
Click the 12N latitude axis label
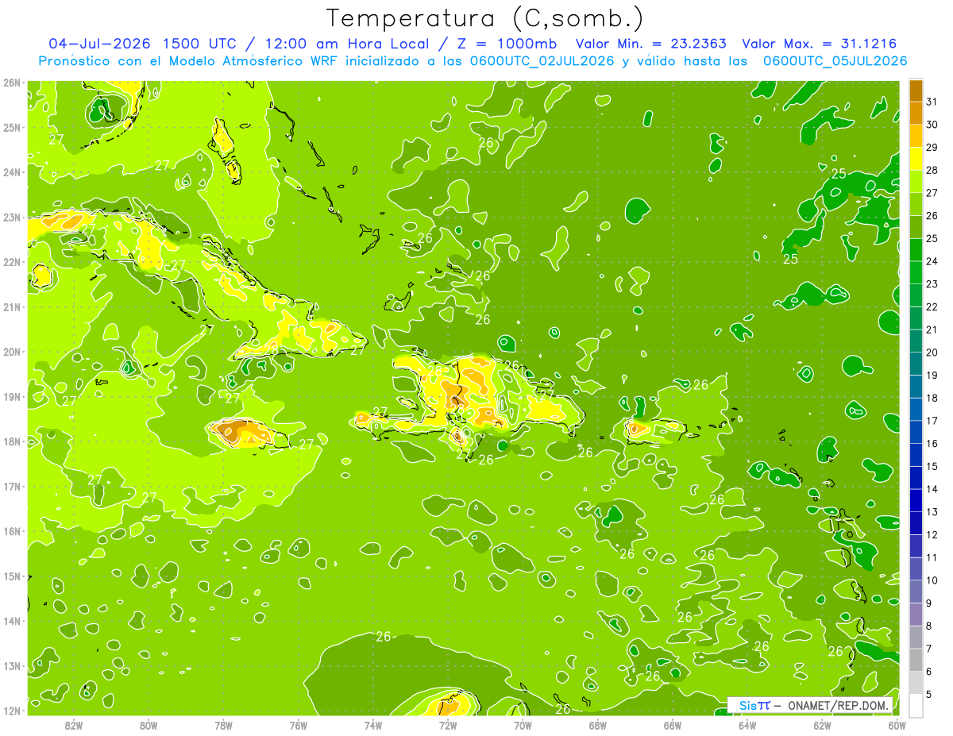12,711
